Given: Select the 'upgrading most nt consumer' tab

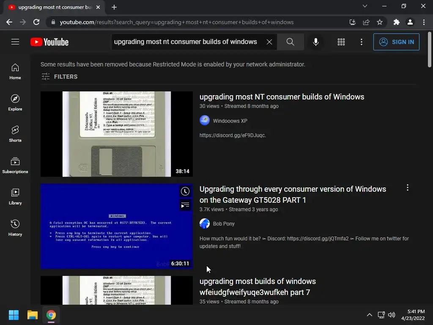Looking at the screenshot, I should (54, 7).
